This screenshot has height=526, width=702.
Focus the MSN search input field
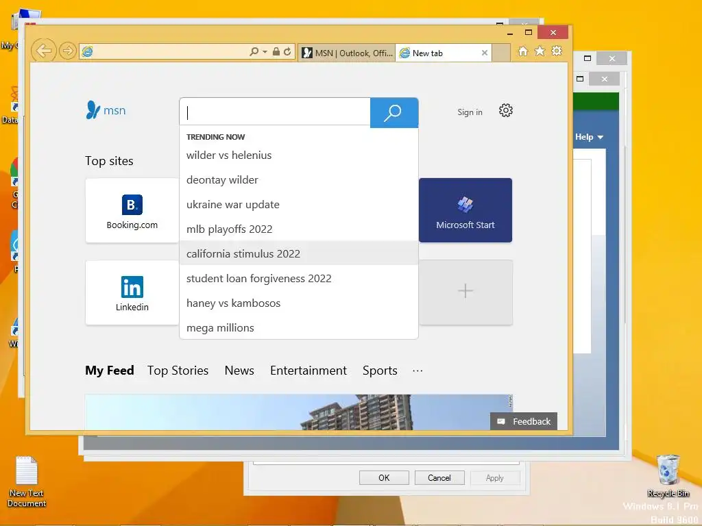275,112
